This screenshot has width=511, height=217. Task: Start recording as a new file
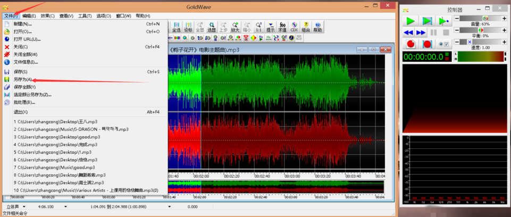[x=410, y=44]
